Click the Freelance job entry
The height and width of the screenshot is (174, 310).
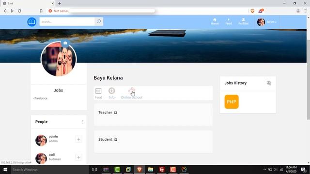coord(40,98)
